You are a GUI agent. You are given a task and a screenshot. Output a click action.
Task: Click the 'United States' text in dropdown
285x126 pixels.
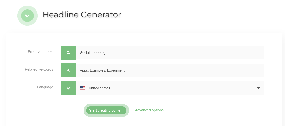[x=100, y=88]
